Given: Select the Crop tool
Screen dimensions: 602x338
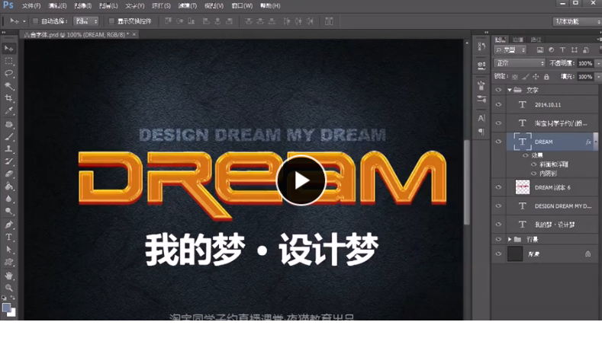Looking at the screenshot, I should (x=8, y=98).
